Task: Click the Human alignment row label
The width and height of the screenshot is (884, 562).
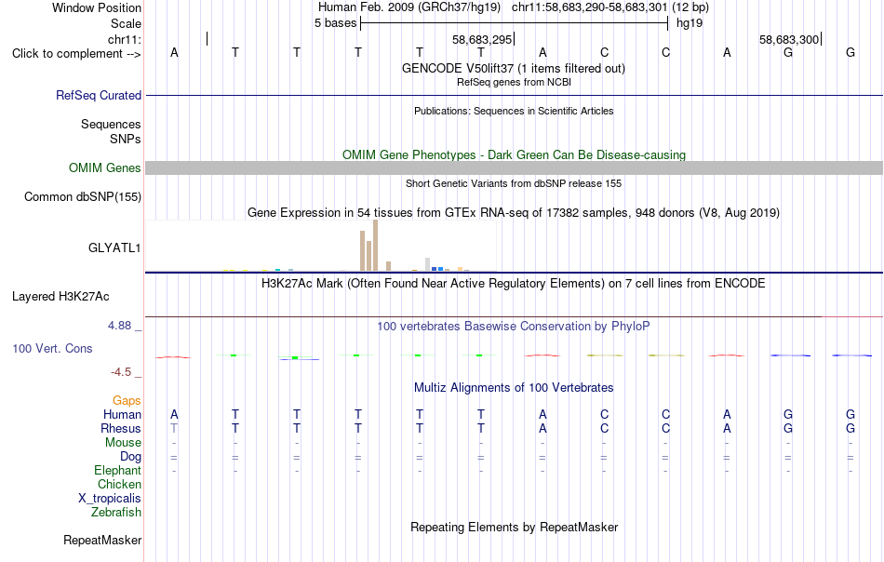Action: coord(122,414)
